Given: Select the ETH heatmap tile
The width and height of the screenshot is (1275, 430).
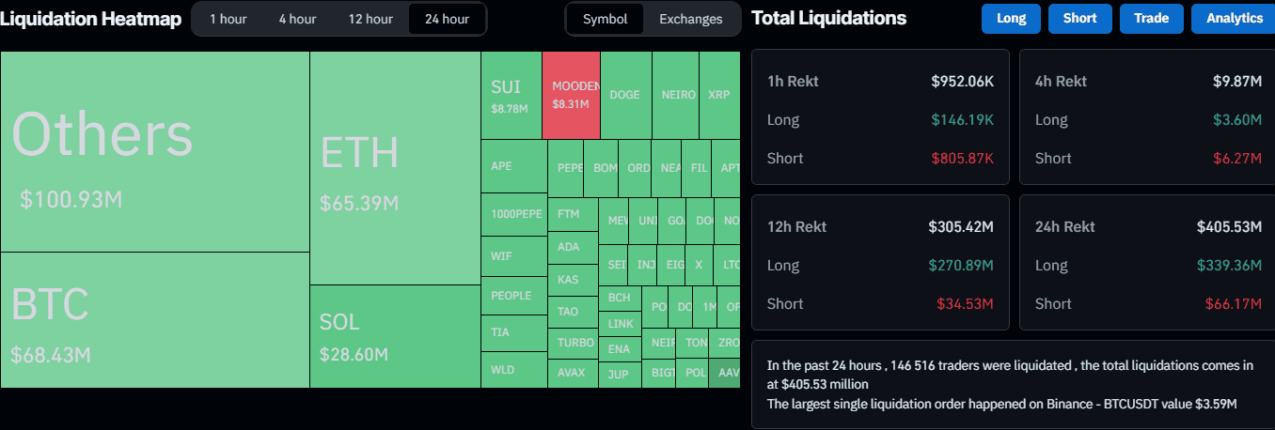Looking at the screenshot, I should pyautogui.click(x=395, y=169).
